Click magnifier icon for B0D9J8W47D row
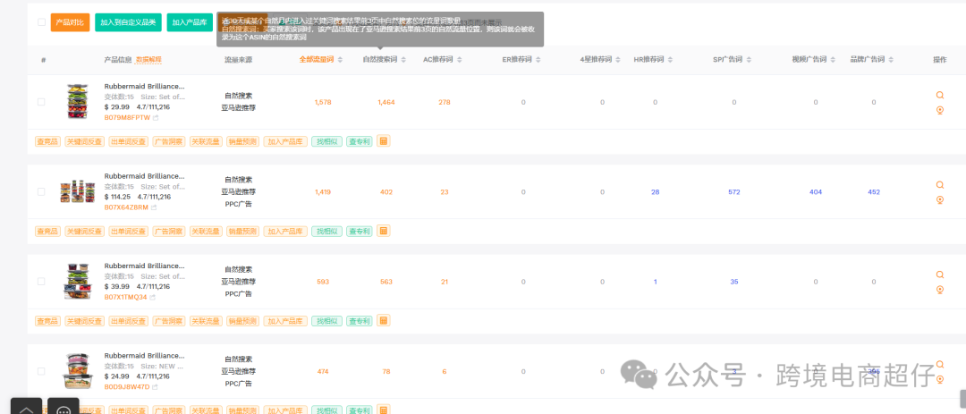This screenshot has height=414, width=966. pos(939,365)
